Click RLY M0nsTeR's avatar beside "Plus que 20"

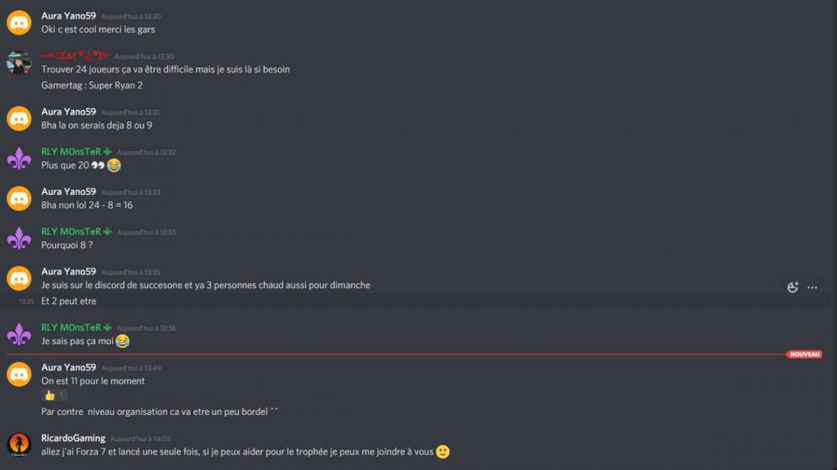click(19, 158)
